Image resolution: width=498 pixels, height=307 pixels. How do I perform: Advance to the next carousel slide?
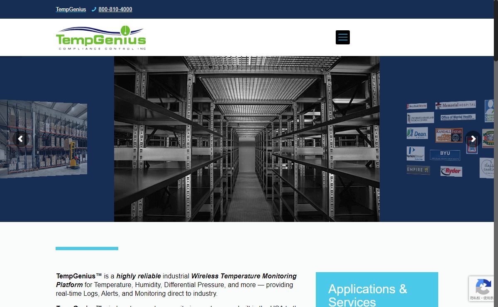click(473, 139)
